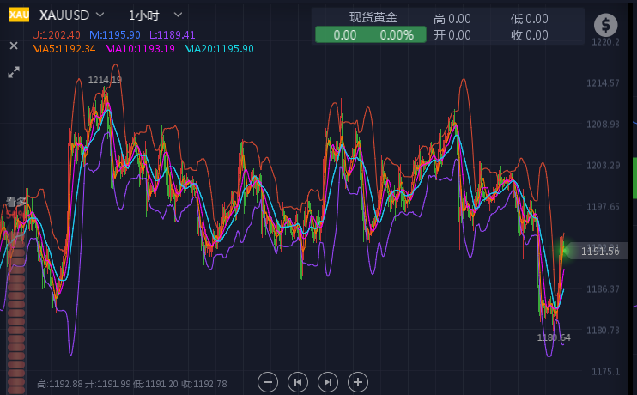Toggle fullscreen with the expand arrows icon

[x=14, y=72]
